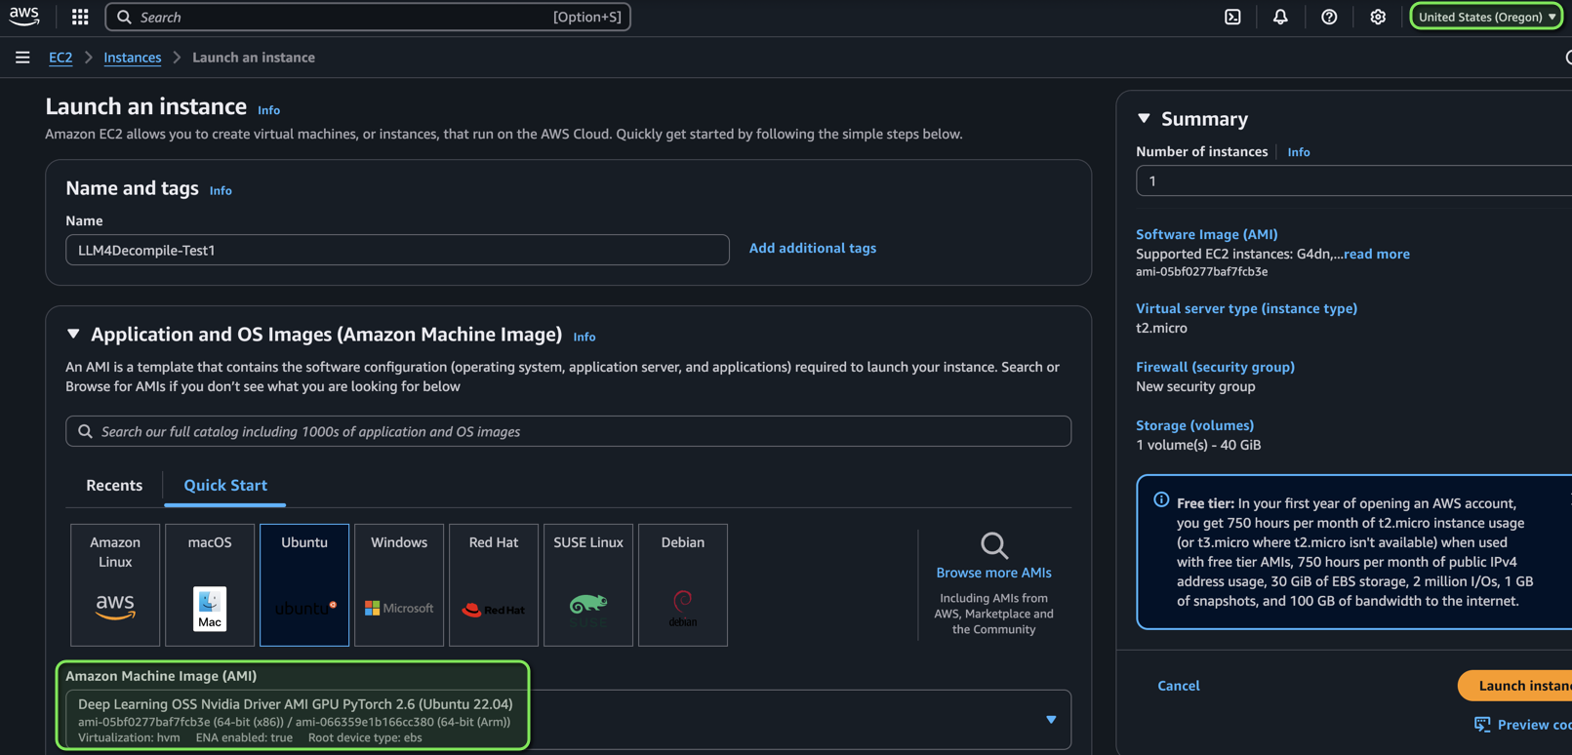Click Add additional tags
The width and height of the screenshot is (1572, 755).
point(813,248)
